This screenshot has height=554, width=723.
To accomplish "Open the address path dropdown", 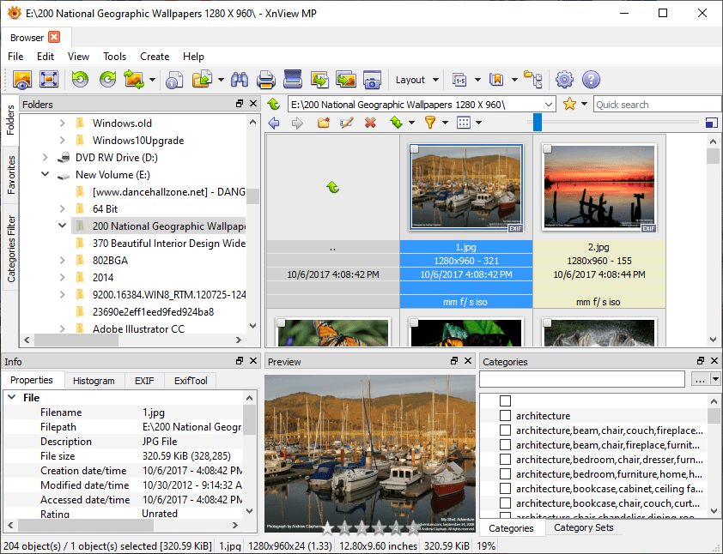I will (x=547, y=105).
